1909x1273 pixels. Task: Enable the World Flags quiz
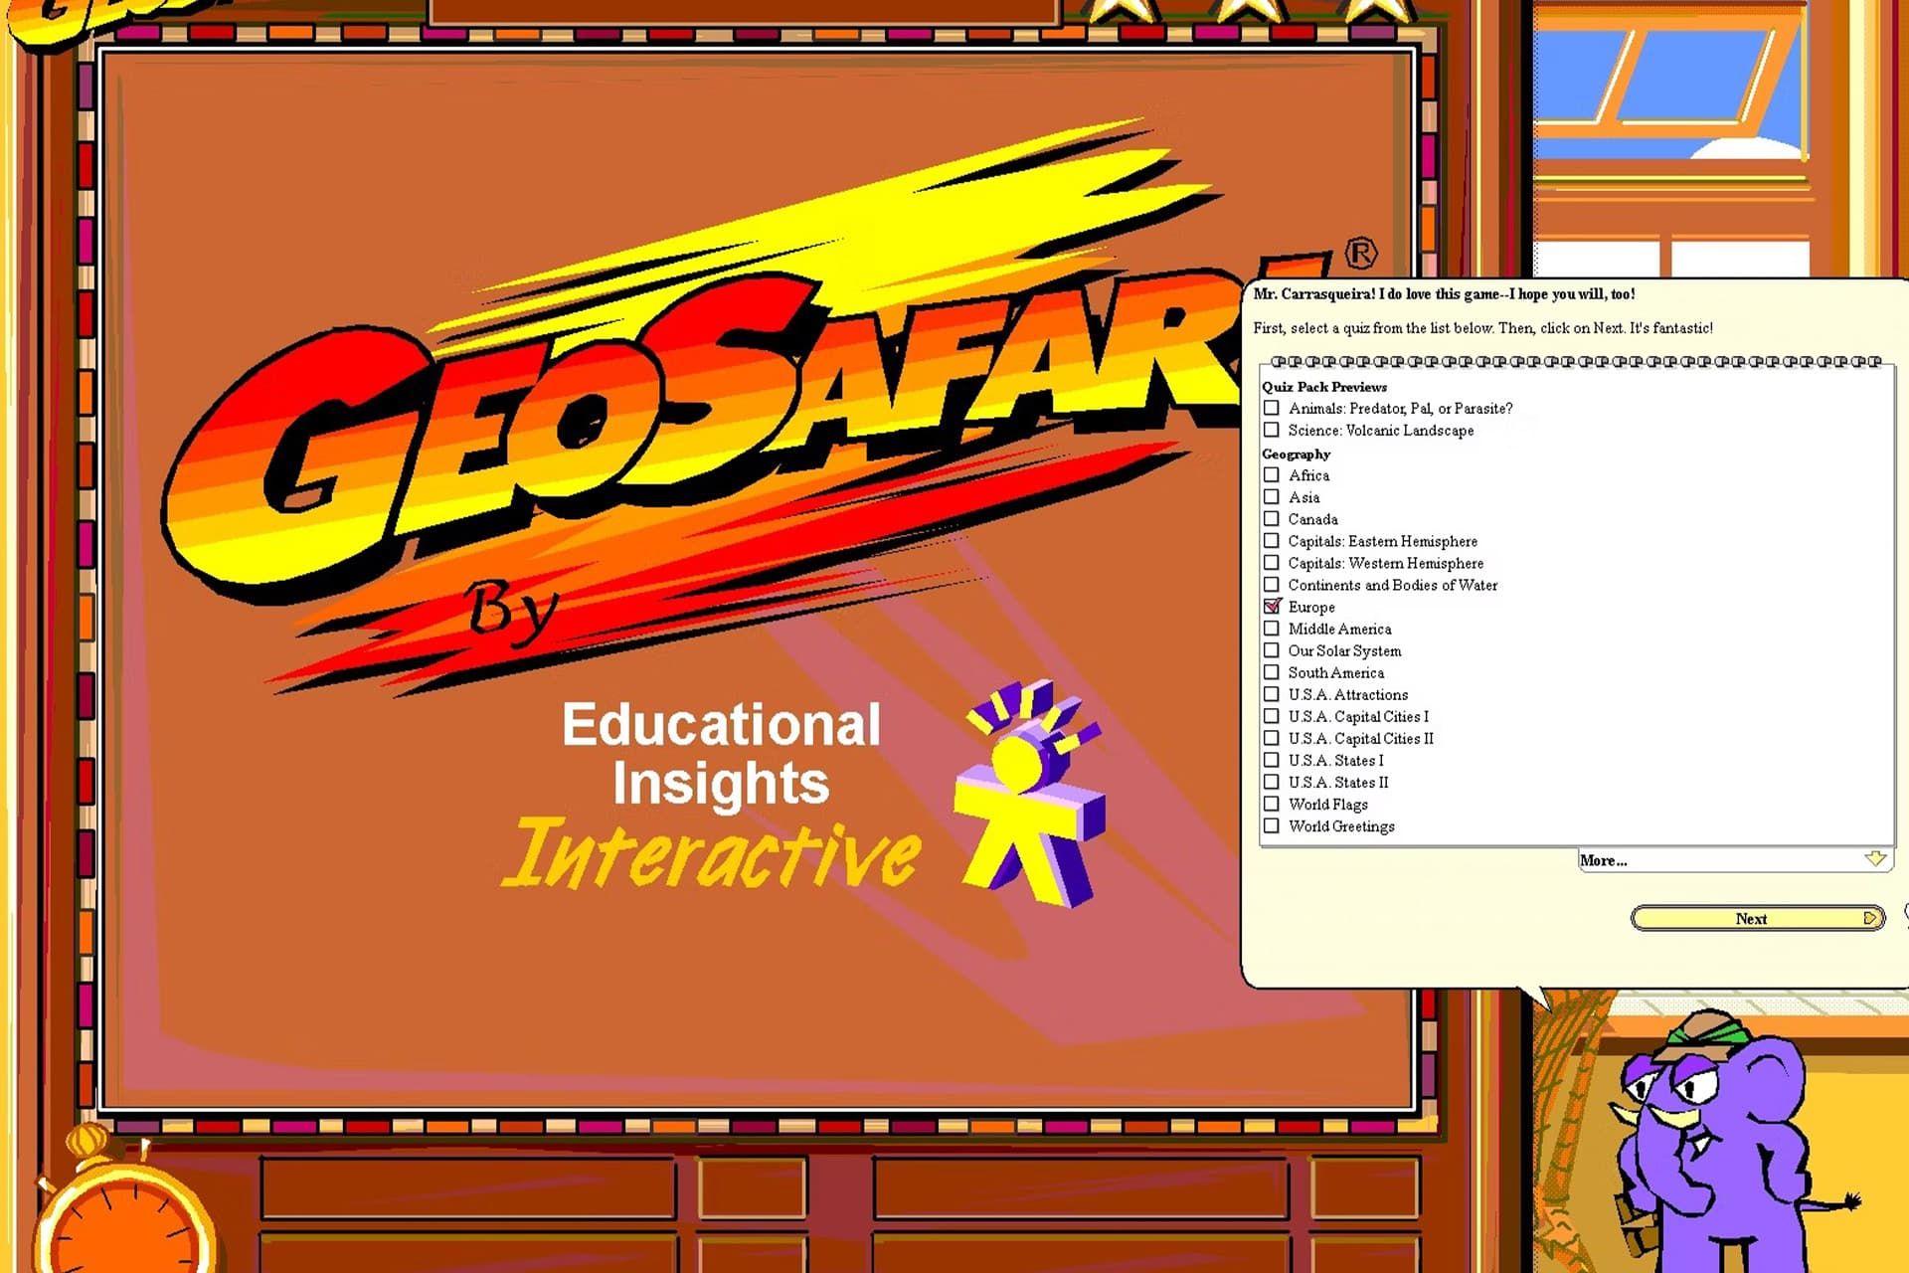(1273, 803)
